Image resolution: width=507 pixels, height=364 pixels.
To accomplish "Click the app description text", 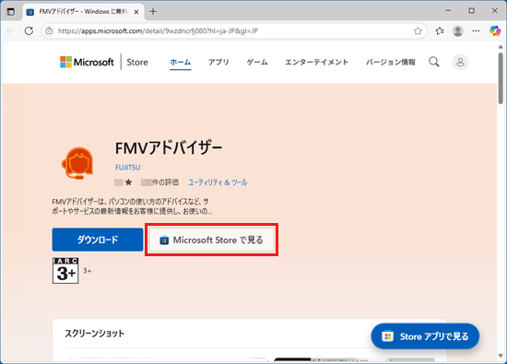I will (x=132, y=206).
